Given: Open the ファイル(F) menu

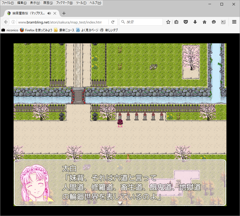Looking at the screenshot, I should 8,3.
